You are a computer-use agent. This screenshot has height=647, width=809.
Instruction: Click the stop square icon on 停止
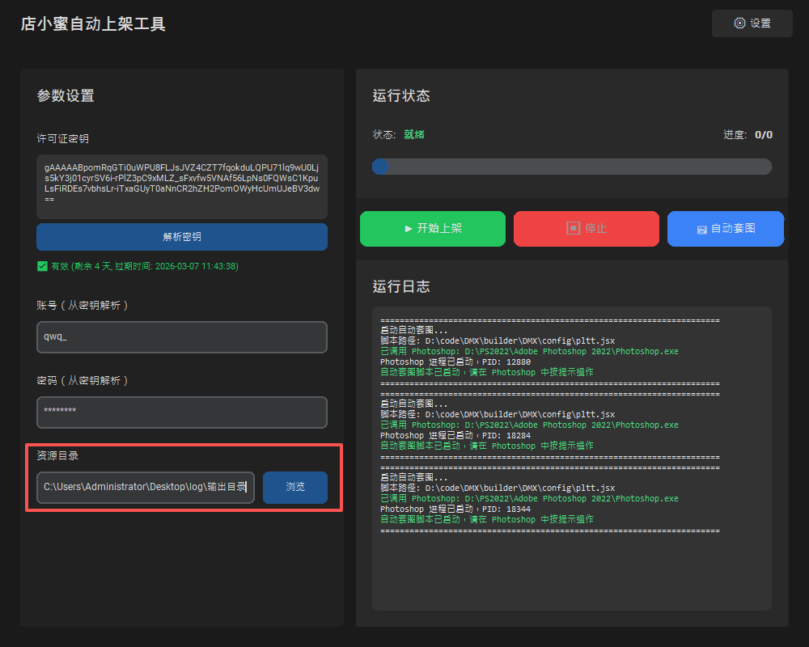[573, 229]
